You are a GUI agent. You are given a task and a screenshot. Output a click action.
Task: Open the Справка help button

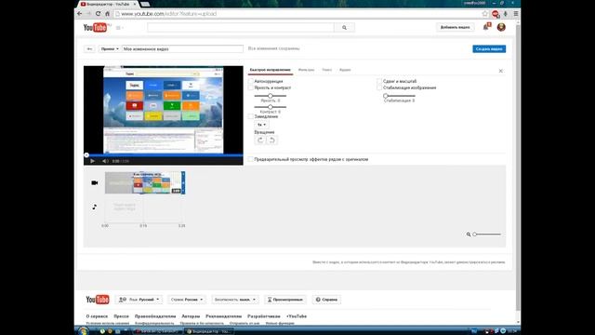point(326,300)
